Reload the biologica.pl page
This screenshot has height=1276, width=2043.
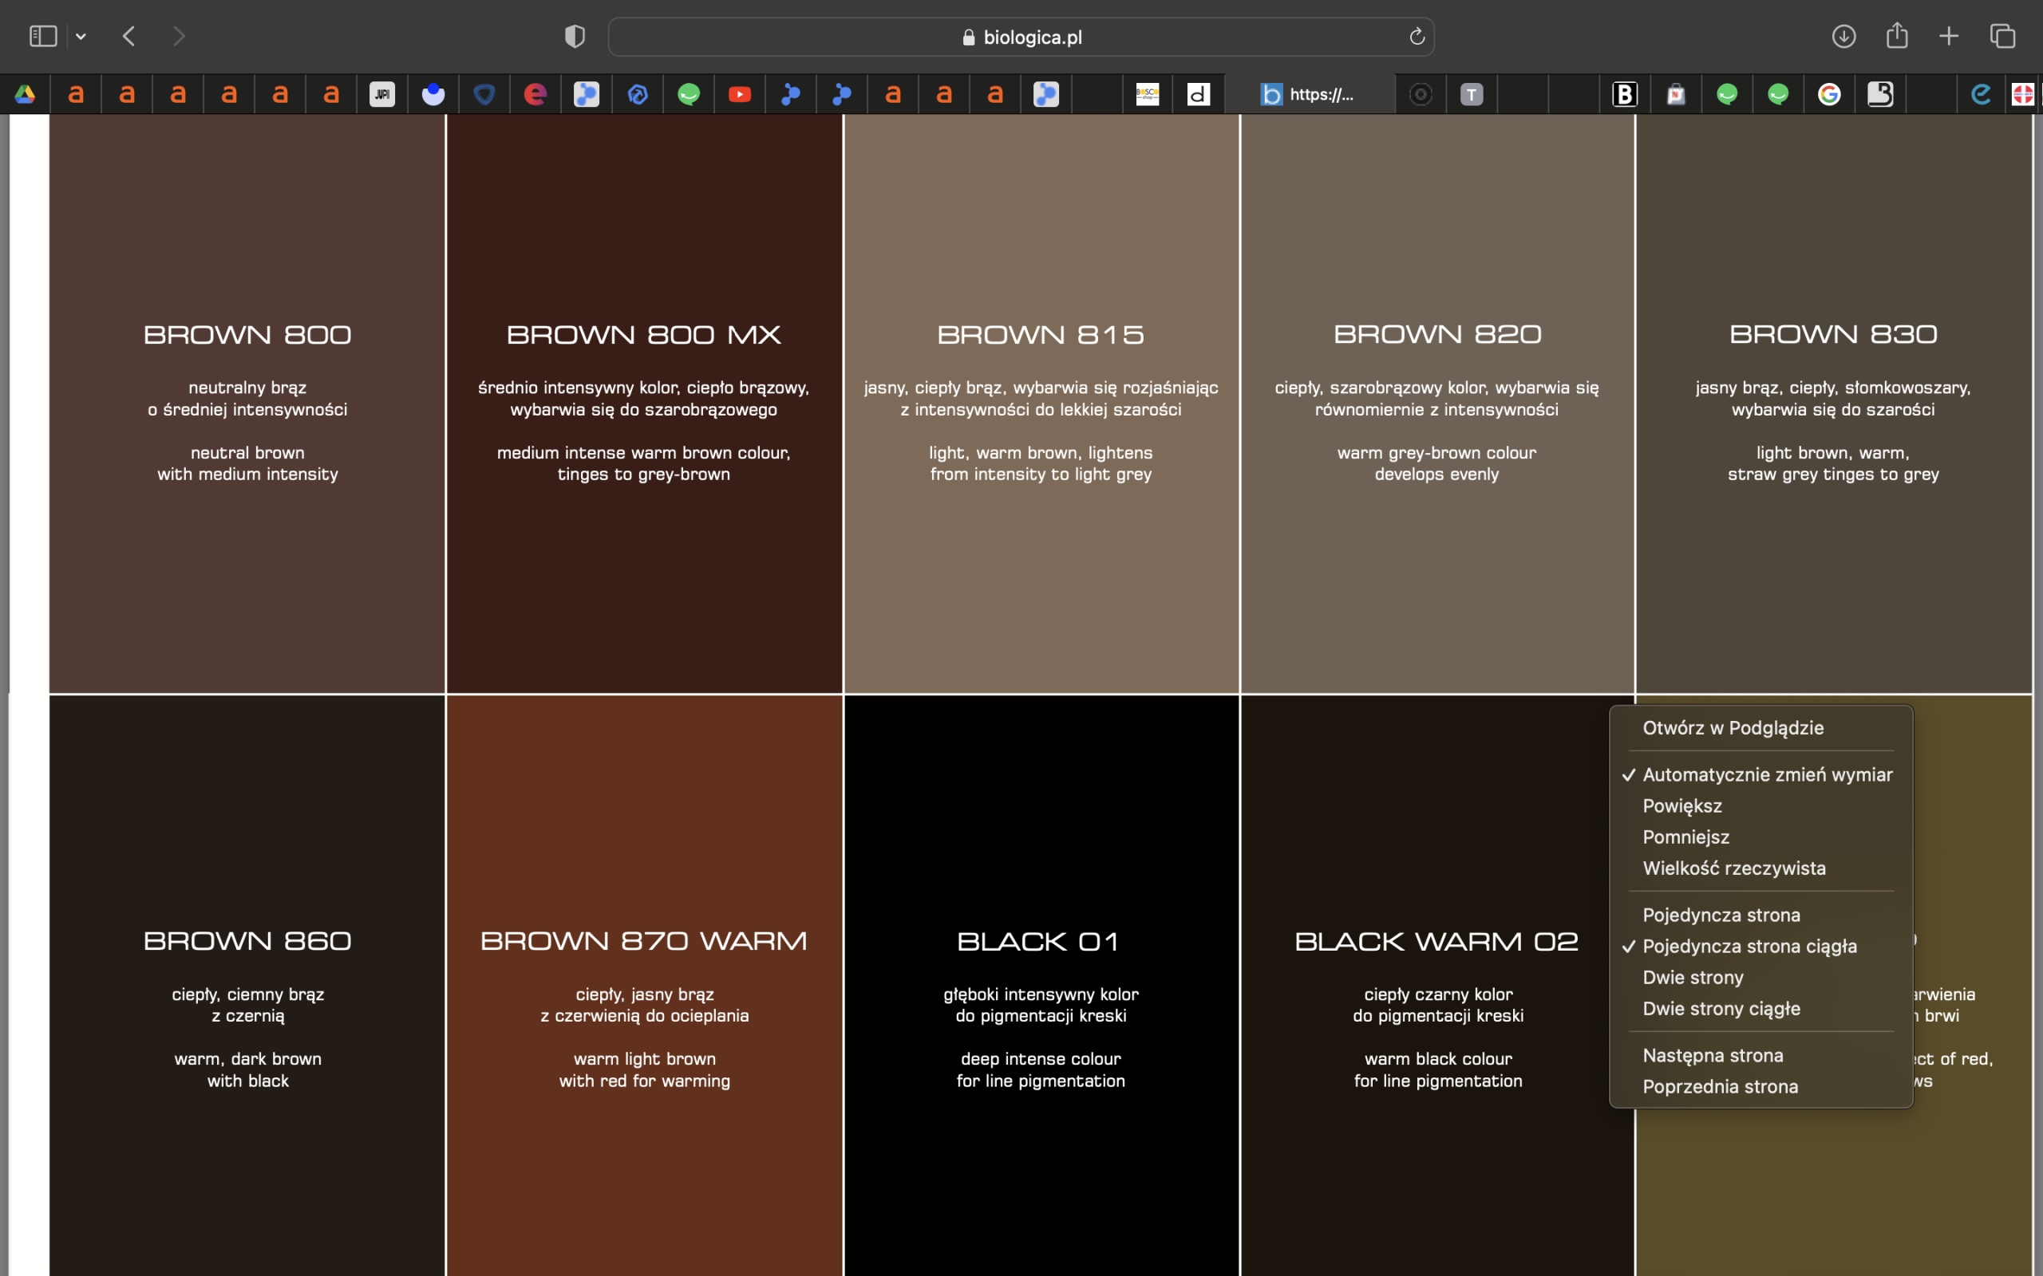[x=1417, y=37]
